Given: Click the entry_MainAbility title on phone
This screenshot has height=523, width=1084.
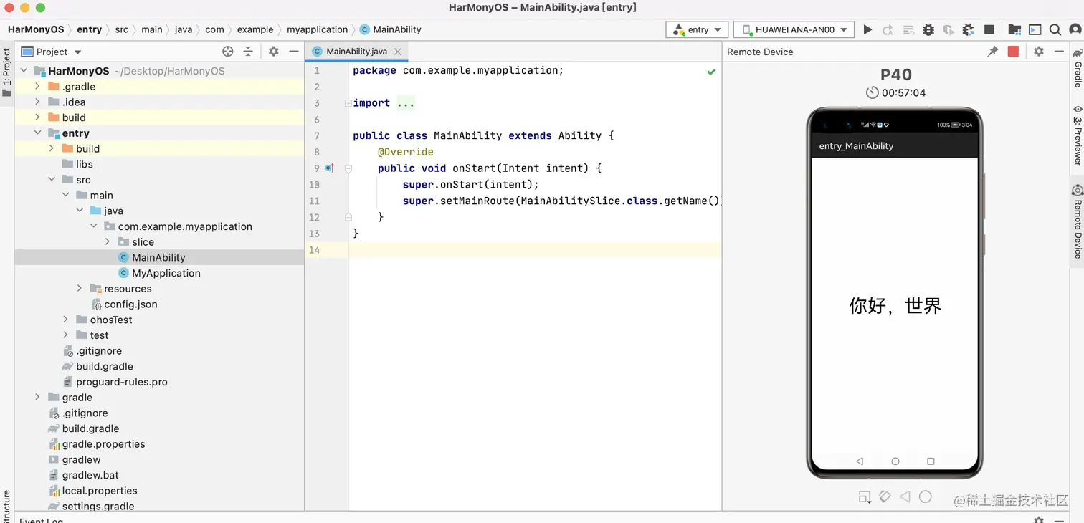Looking at the screenshot, I should [x=856, y=146].
